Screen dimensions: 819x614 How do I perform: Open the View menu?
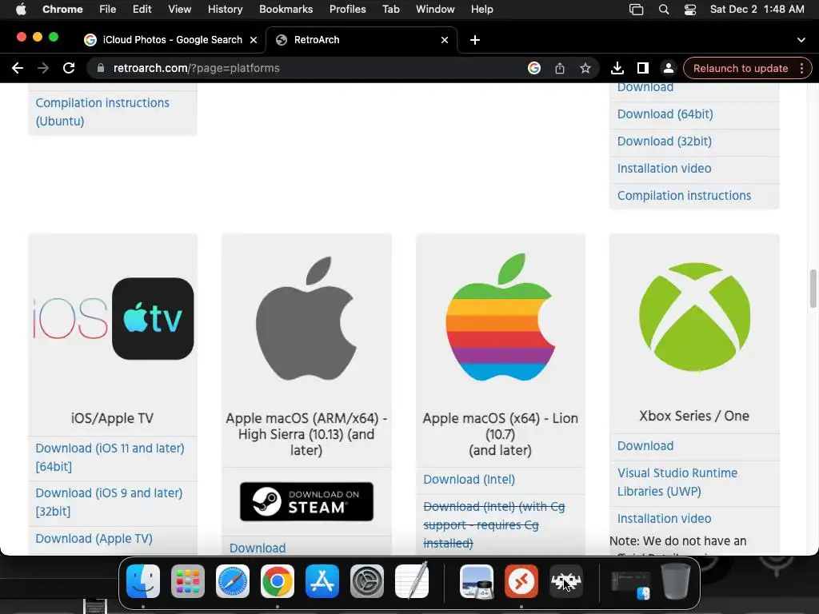(x=180, y=10)
